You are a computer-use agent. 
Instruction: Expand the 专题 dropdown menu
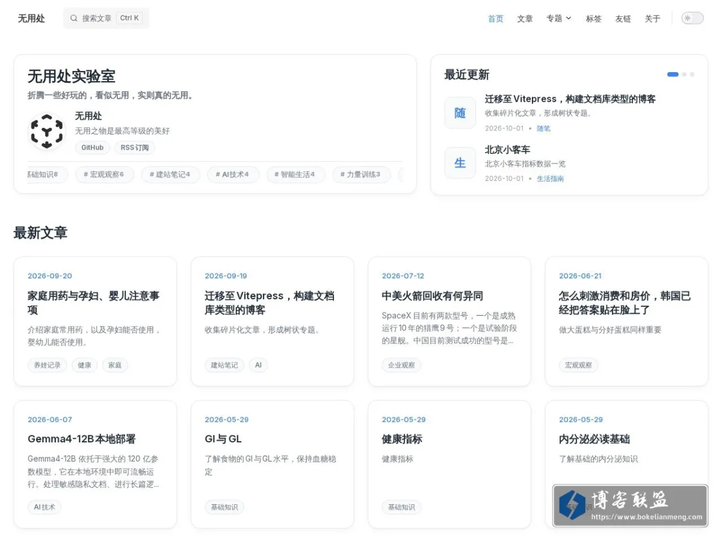[559, 19]
